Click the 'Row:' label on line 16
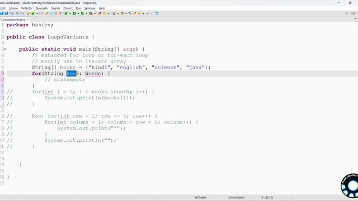Screen dimensions: 358x201 tap(38, 116)
